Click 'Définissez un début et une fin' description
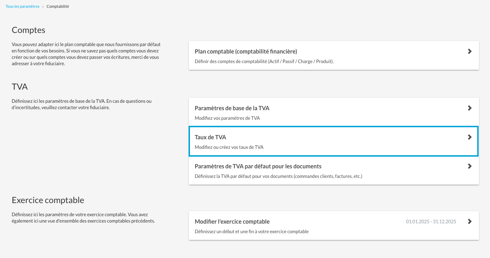Image resolution: width=490 pixels, height=258 pixels. 251,231
